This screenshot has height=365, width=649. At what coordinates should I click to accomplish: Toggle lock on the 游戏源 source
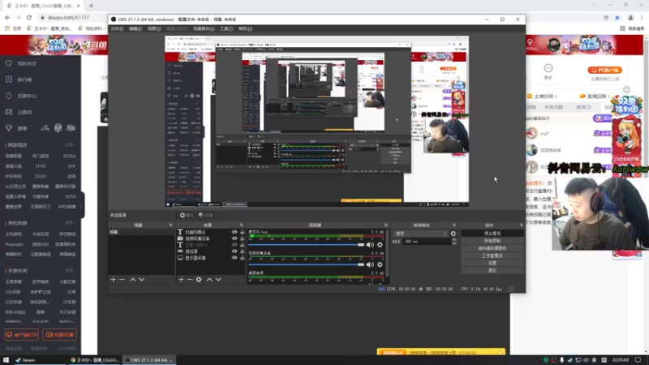click(242, 251)
